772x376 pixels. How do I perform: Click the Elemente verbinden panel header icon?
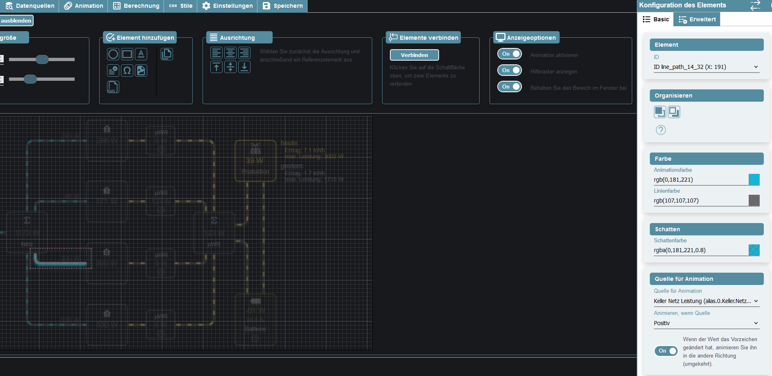[x=393, y=37]
